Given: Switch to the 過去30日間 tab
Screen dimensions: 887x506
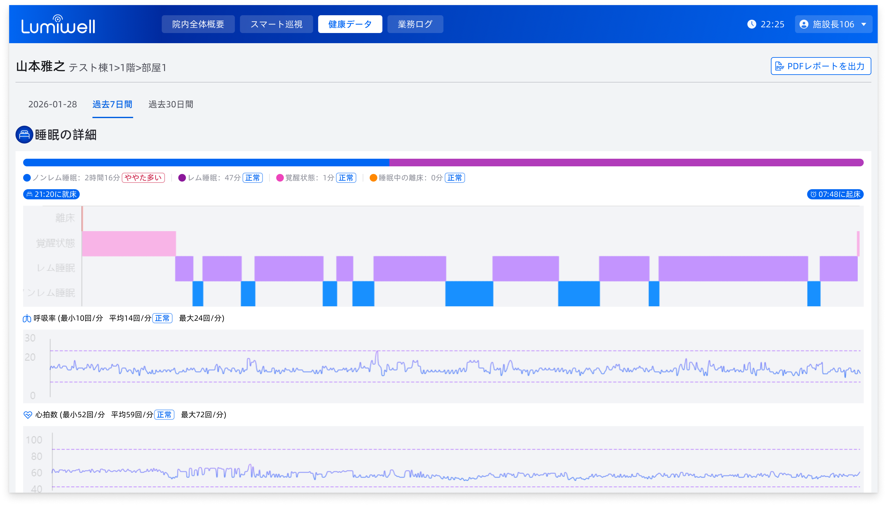Looking at the screenshot, I should point(170,104).
